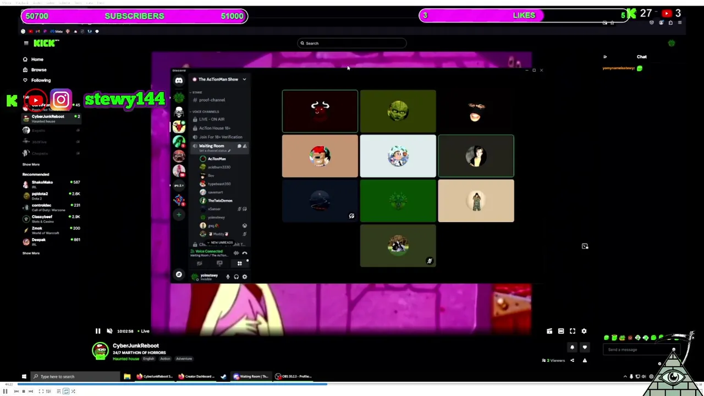This screenshot has height=396, width=704.
Task: Select the beige standing figure video tile
Action: 476,201
